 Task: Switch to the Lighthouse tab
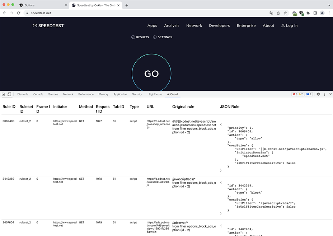coord(155,94)
